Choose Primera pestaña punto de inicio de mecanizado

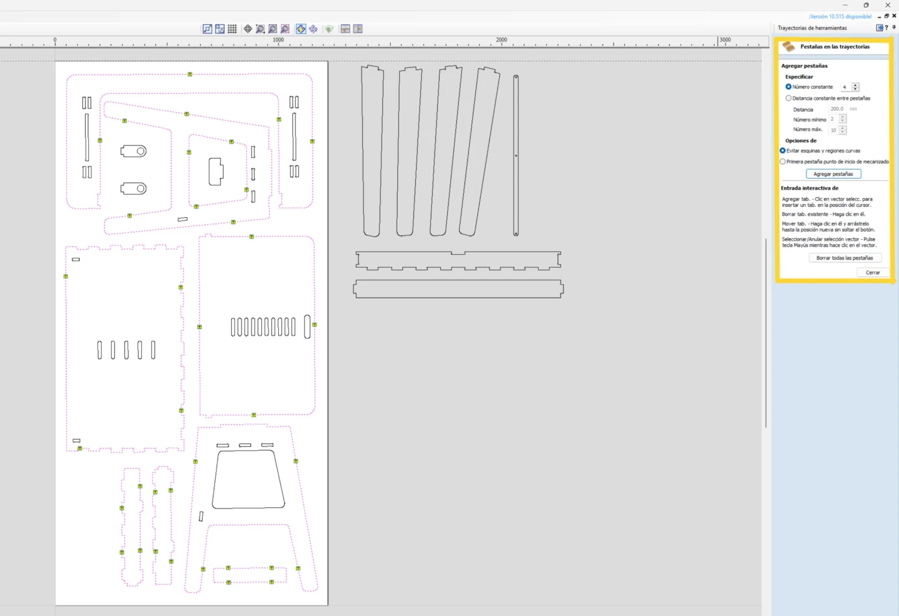(783, 162)
